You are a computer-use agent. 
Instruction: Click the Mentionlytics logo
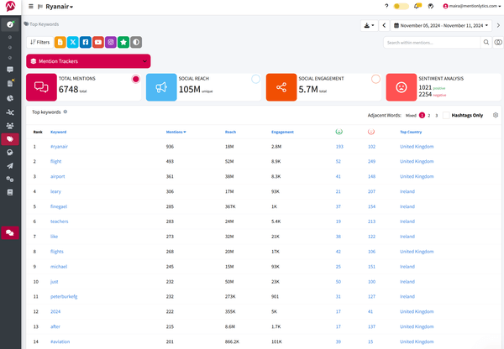(10, 6)
